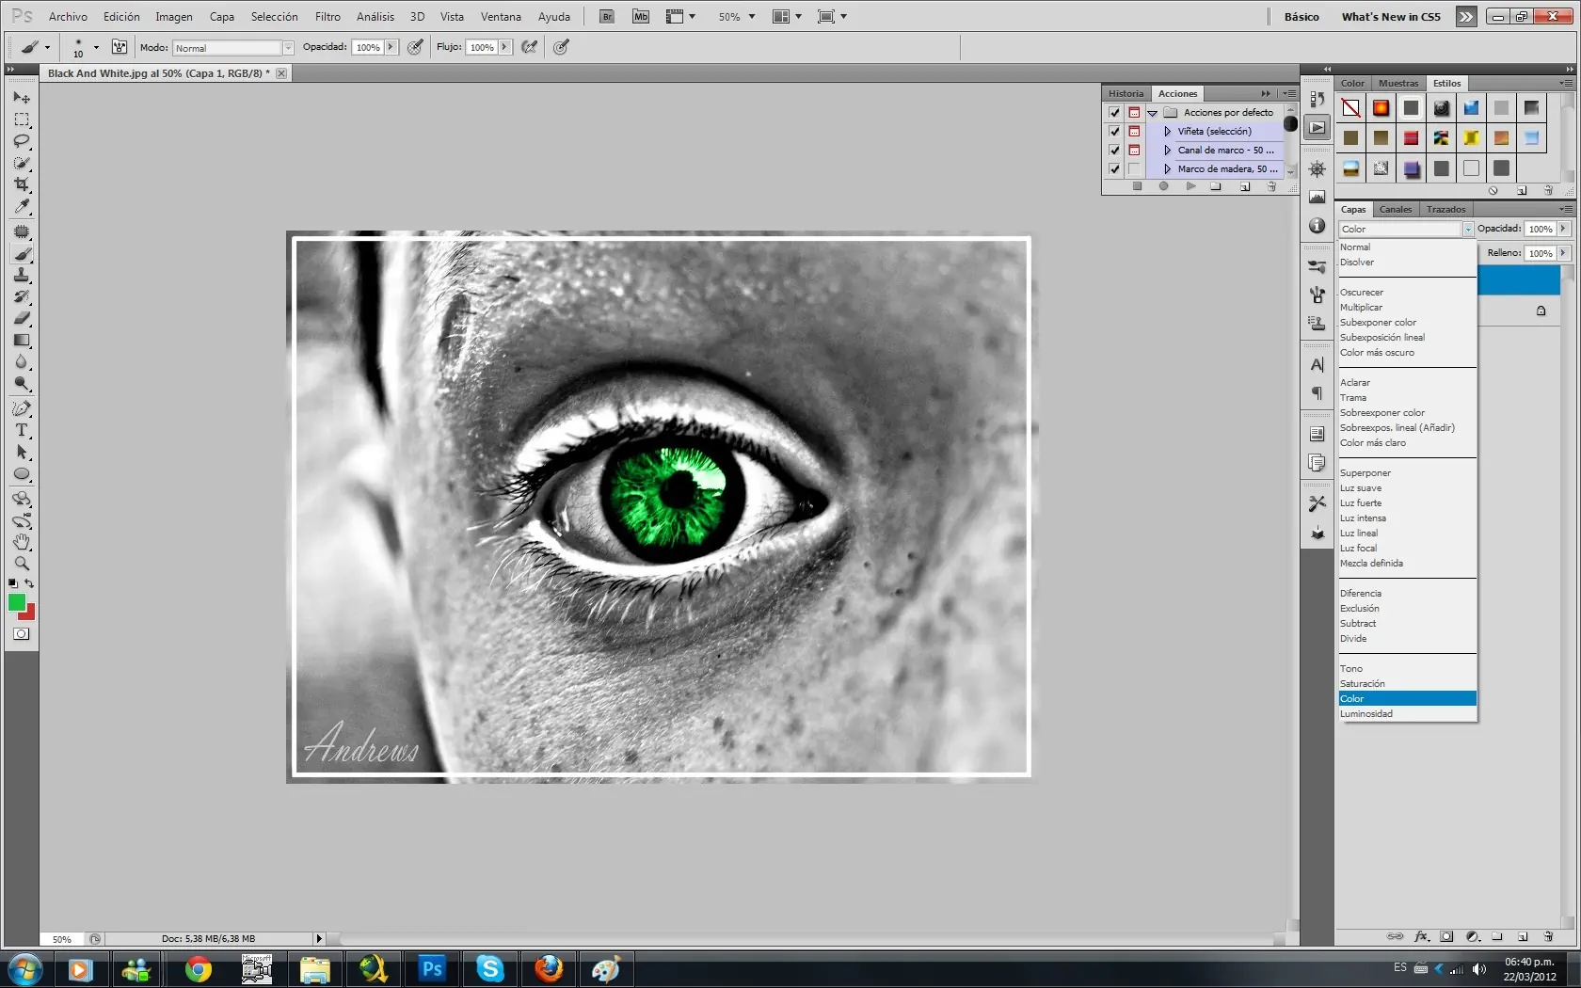The height and width of the screenshot is (988, 1581).
Task: Select the Brush tool in toolbox
Action: tap(22, 254)
